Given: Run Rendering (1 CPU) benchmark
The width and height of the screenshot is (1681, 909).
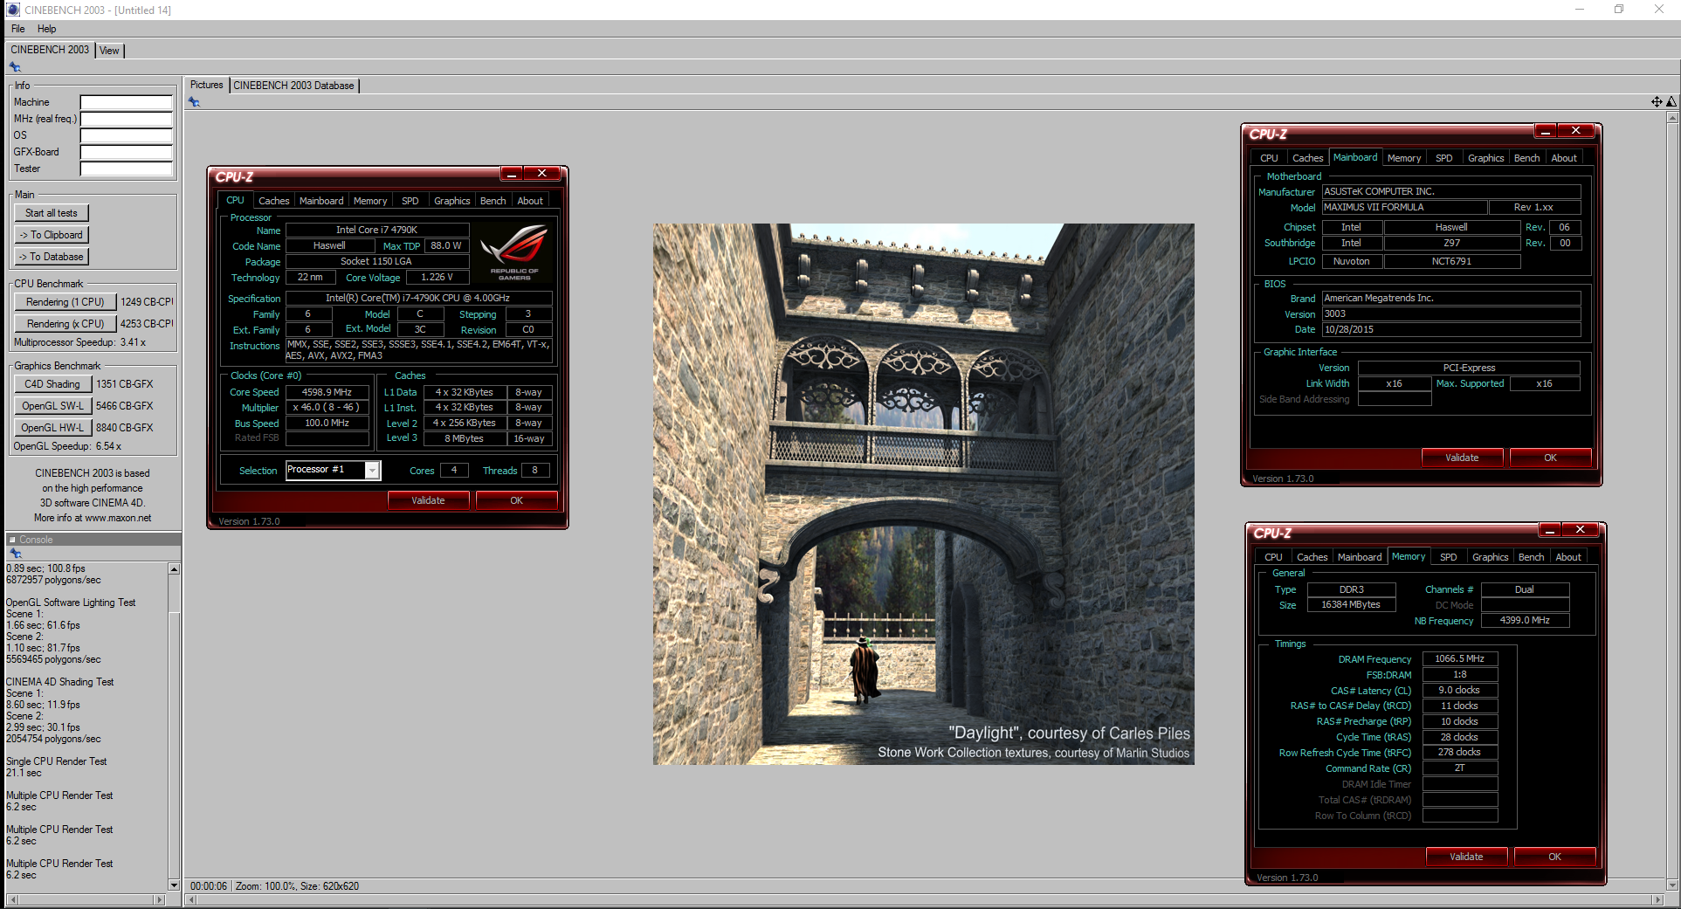Looking at the screenshot, I should pyautogui.click(x=65, y=302).
